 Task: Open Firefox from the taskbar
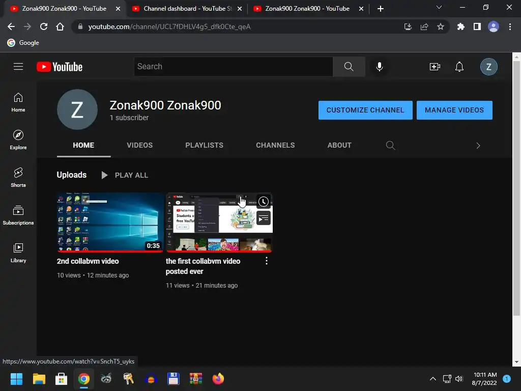(218, 379)
